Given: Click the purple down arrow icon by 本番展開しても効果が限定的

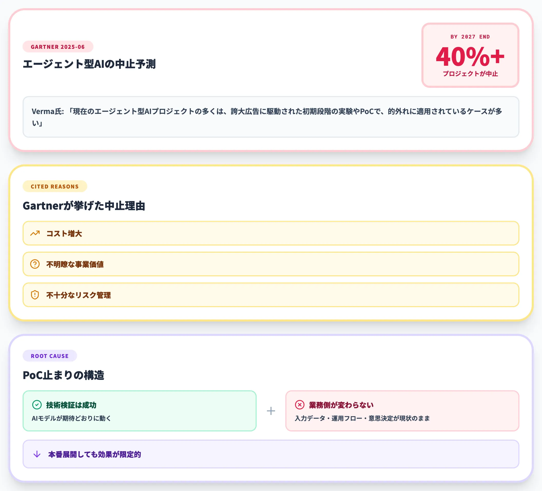Looking at the screenshot, I should tap(37, 454).
